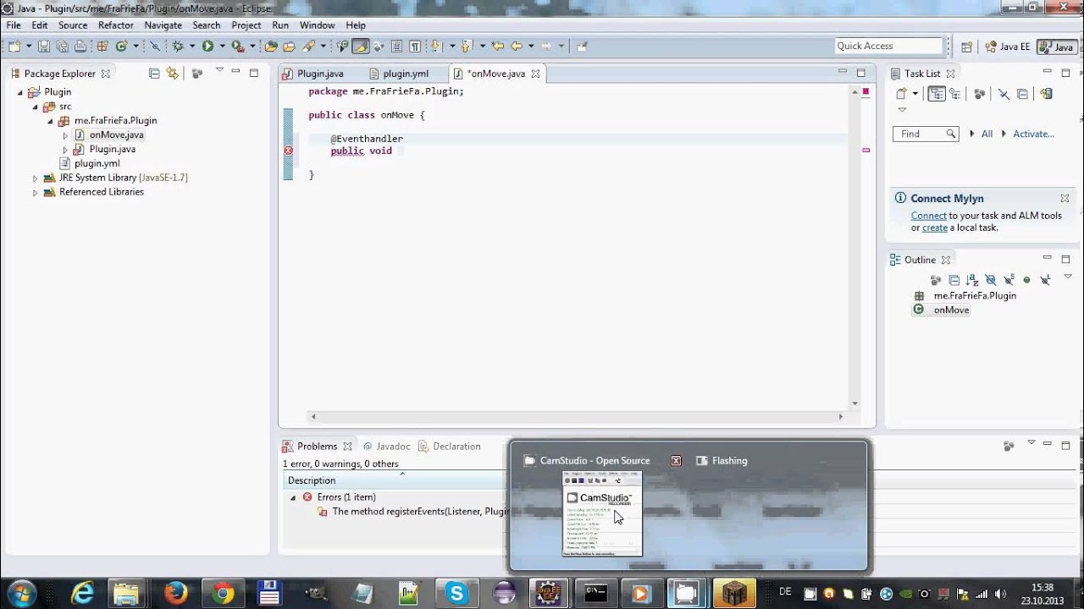Click the New Java Class icon

121,47
